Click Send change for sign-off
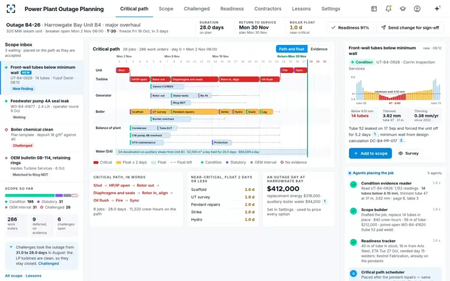This screenshot has width=450, height=281. 410,27
